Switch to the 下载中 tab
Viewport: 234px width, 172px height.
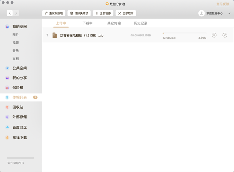point(88,23)
